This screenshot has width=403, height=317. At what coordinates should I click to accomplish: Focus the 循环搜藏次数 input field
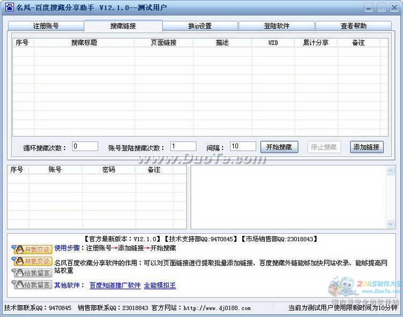tap(85, 146)
